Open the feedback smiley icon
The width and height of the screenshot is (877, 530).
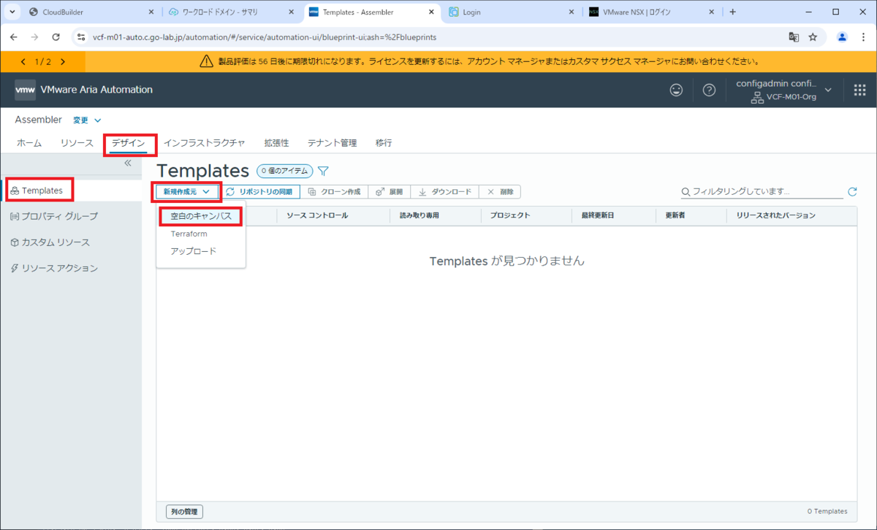[677, 90]
